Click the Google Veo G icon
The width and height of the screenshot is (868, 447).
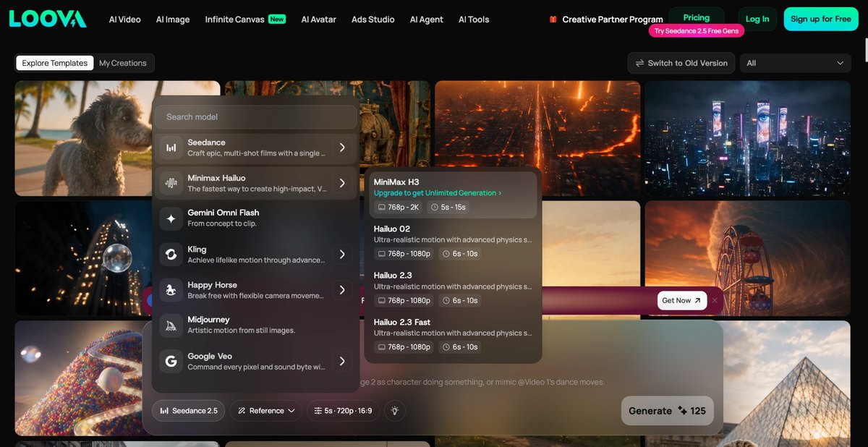(171, 361)
